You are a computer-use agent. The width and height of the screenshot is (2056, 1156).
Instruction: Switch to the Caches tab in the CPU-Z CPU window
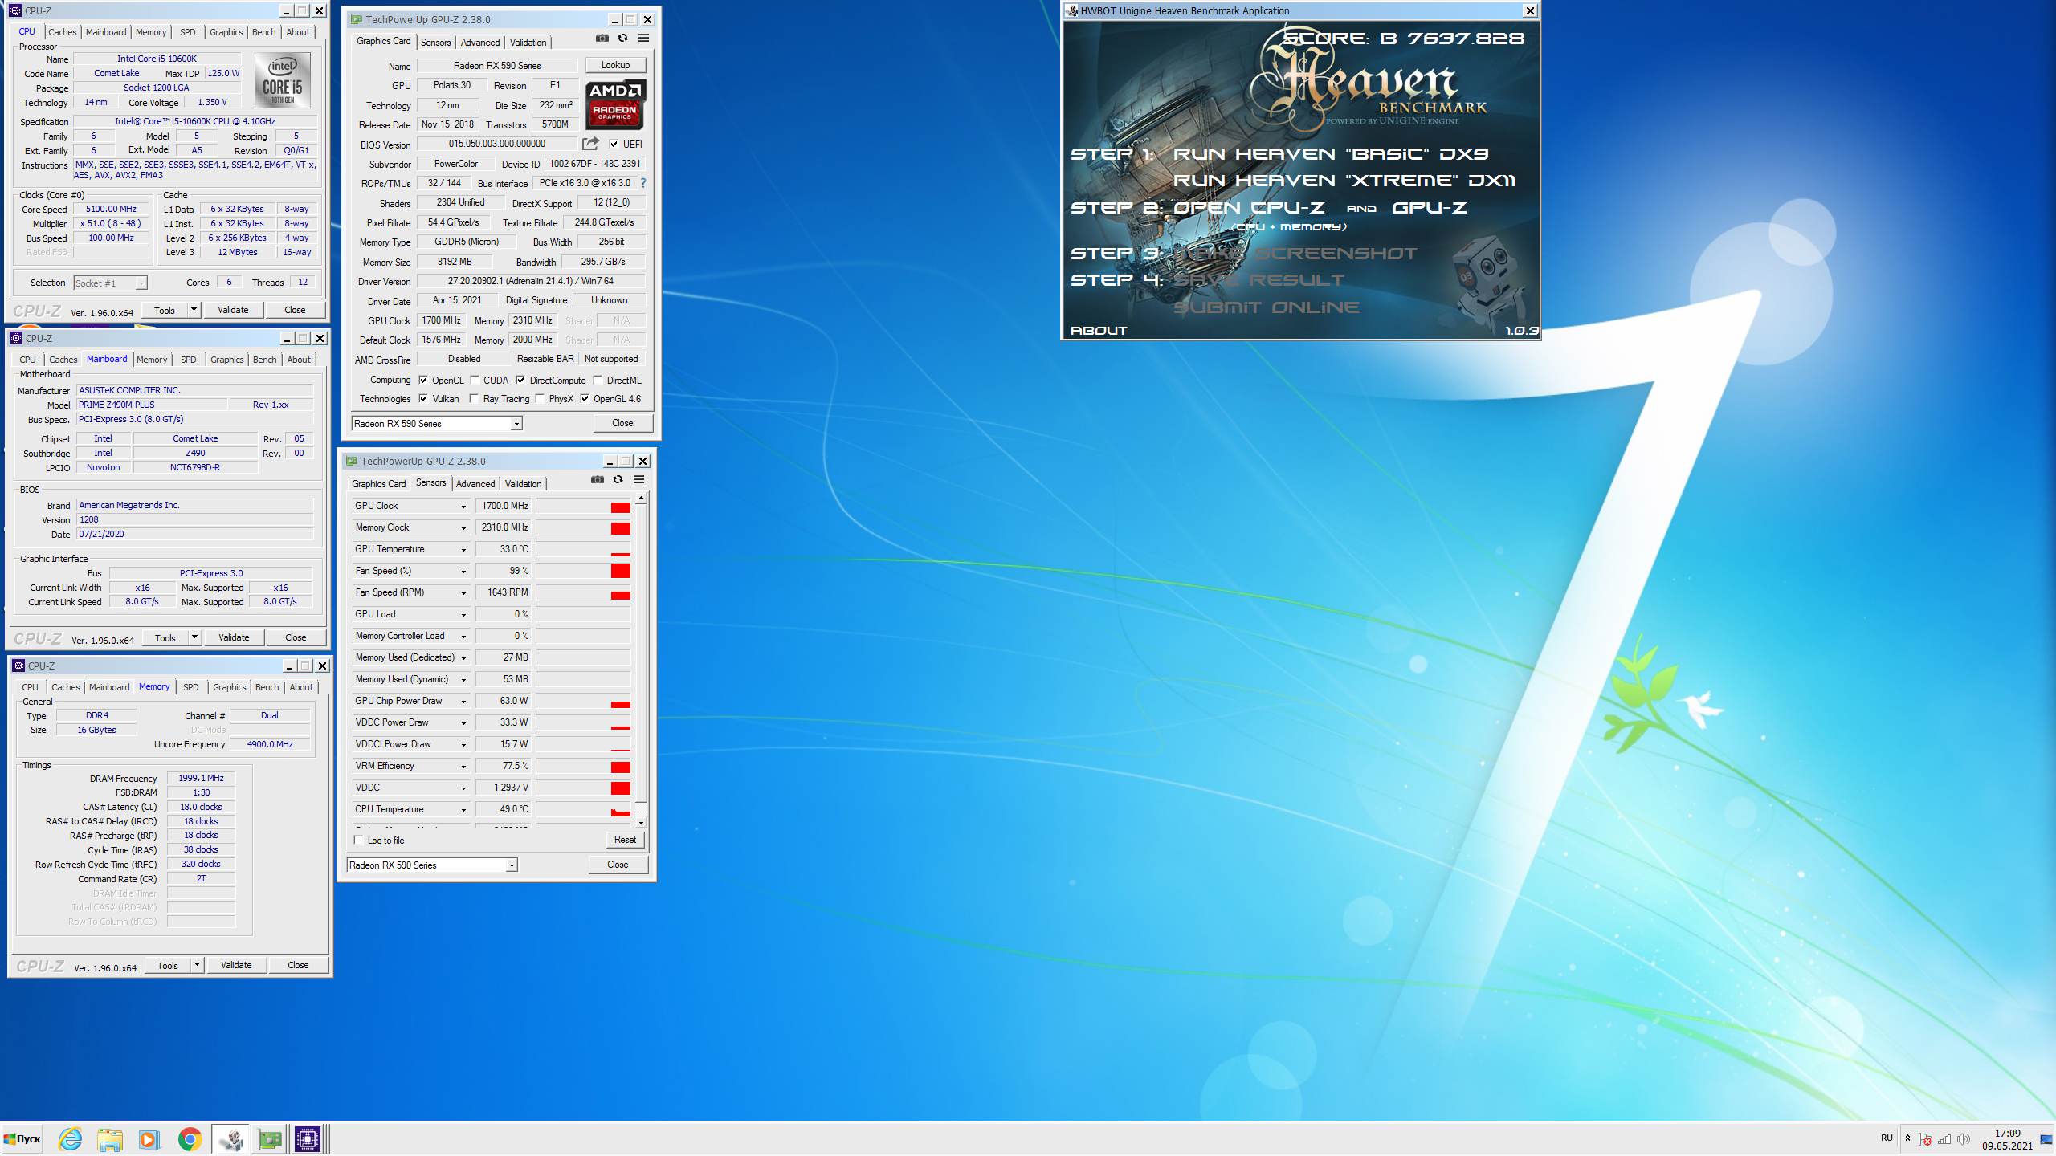(62, 32)
